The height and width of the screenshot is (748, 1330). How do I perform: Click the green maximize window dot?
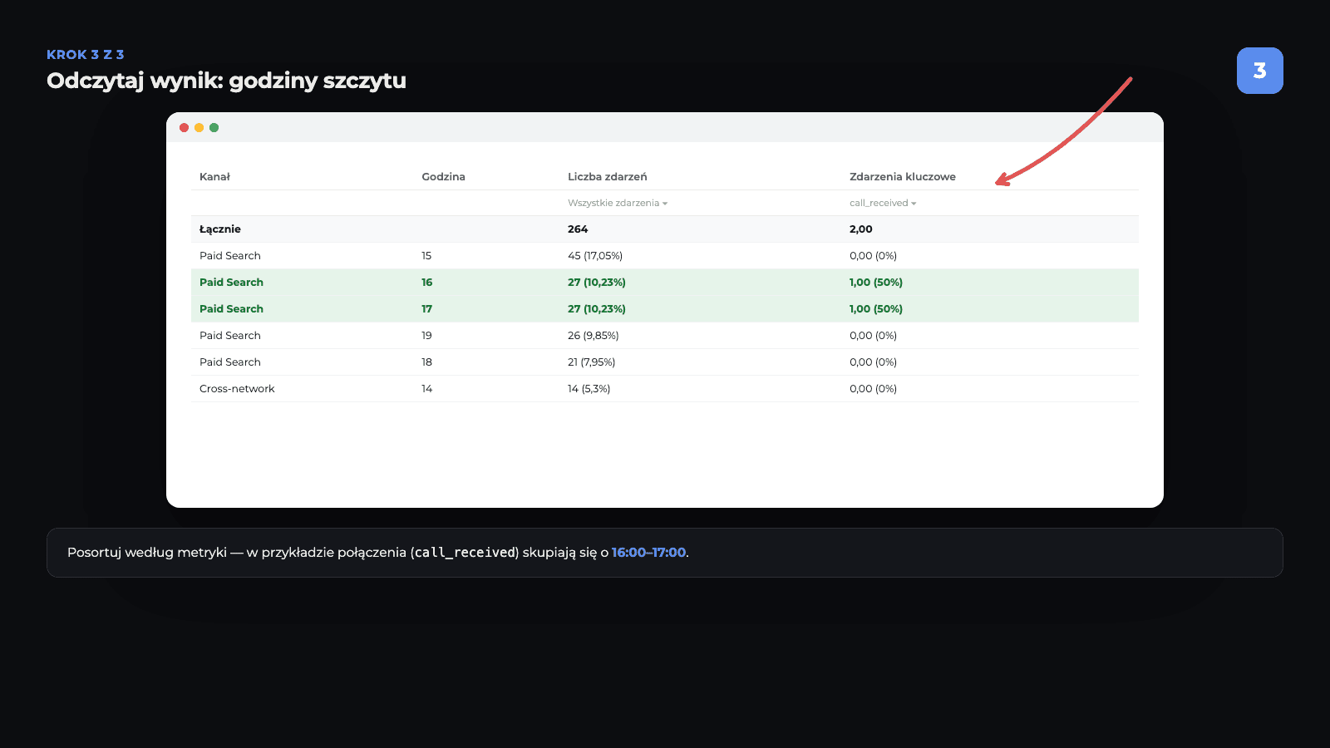214,127
